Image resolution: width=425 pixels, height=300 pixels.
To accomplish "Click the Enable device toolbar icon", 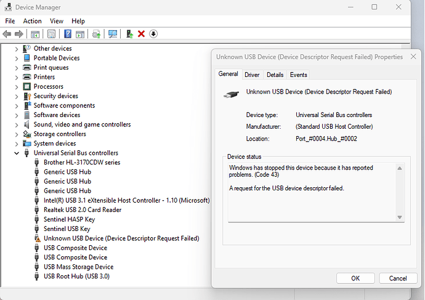I will (x=129, y=34).
